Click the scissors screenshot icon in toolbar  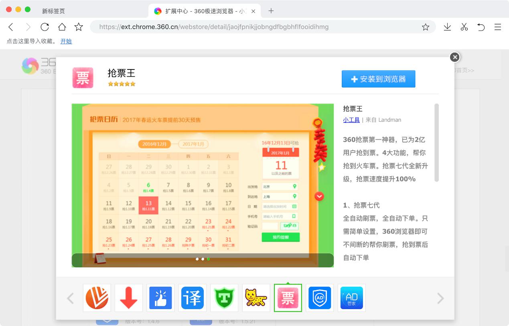tap(464, 27)
